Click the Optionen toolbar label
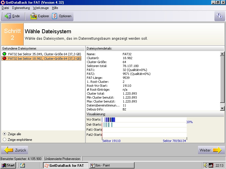The image size is (226, 169). coord(65,16)
